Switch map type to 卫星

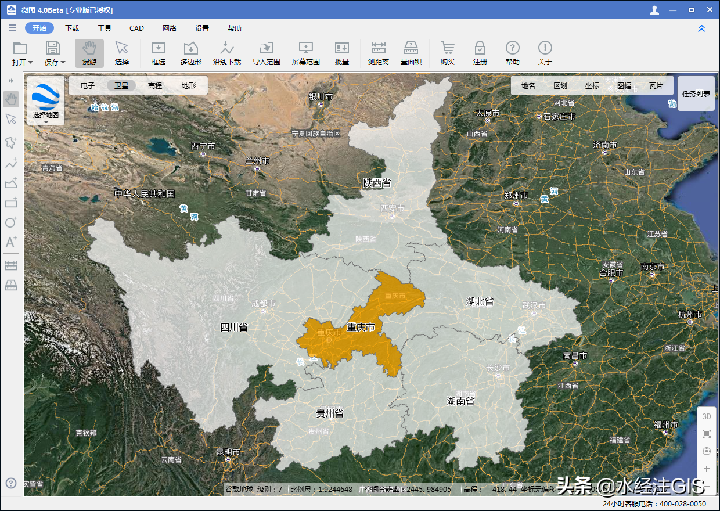tap(121, 85)
